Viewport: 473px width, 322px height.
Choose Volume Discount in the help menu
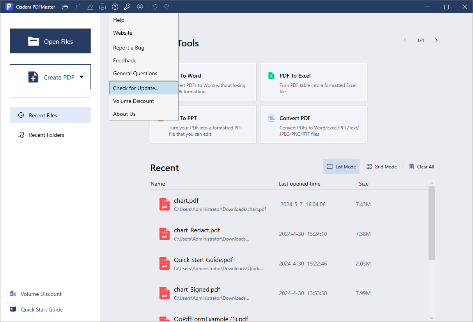143,101
